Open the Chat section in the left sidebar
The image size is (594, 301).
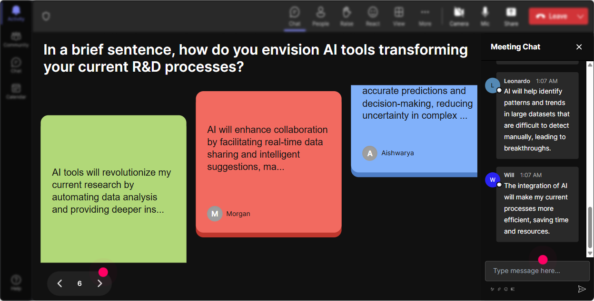point(16,66)
